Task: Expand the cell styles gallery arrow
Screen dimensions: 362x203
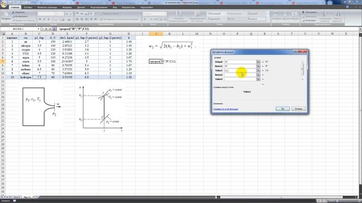Action: (x=268, y=20)
